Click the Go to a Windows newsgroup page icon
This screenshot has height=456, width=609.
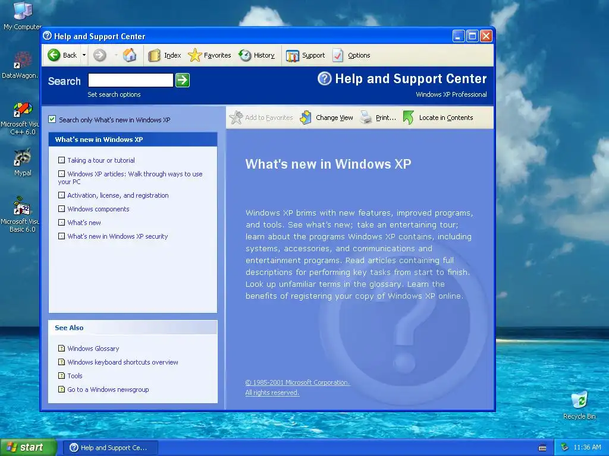pyautogui.click(x=61, y=389)
